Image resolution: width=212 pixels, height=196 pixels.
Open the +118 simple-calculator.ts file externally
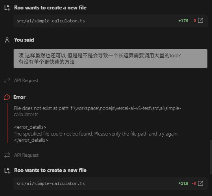(200, 183)
